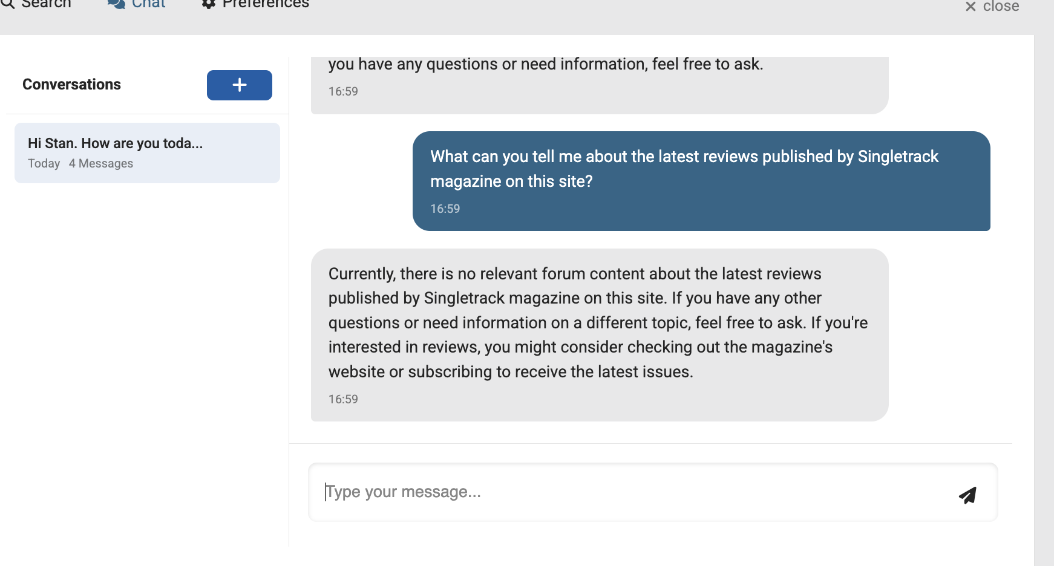This screenshot has height=566, width=1054.
Task: Click the Preferences gear icon
Action: tap(209, 4)
